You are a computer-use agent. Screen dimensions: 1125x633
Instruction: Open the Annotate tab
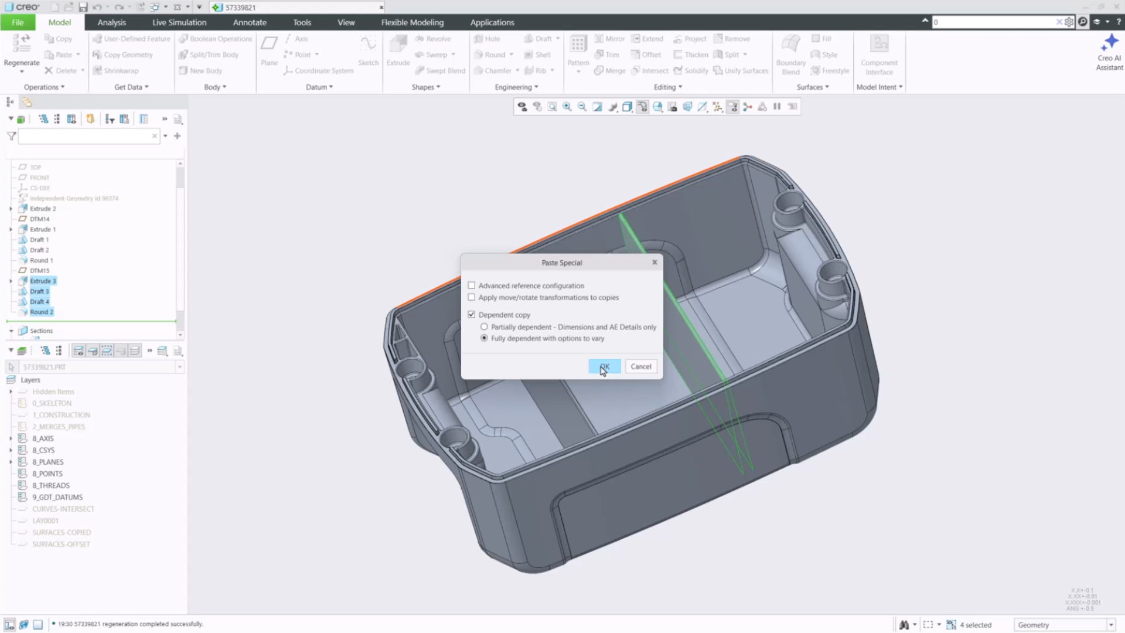250,22
